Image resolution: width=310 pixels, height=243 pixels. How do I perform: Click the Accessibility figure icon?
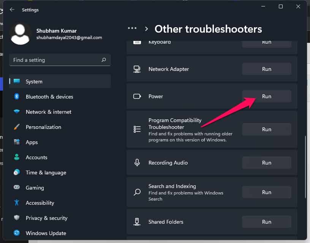[x=17, y=202]
